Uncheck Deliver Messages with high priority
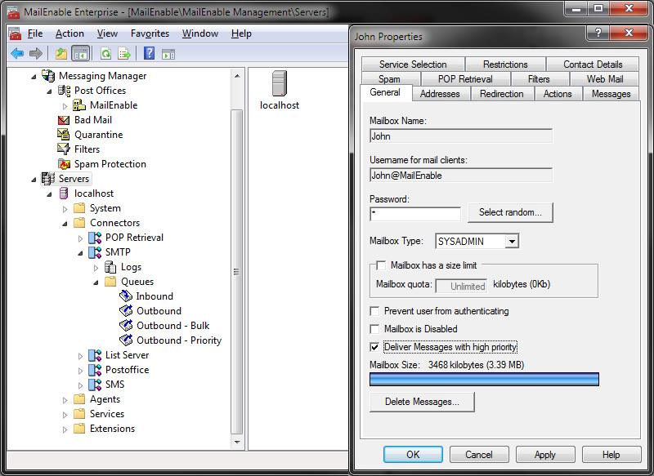 (x=374, y=346)
